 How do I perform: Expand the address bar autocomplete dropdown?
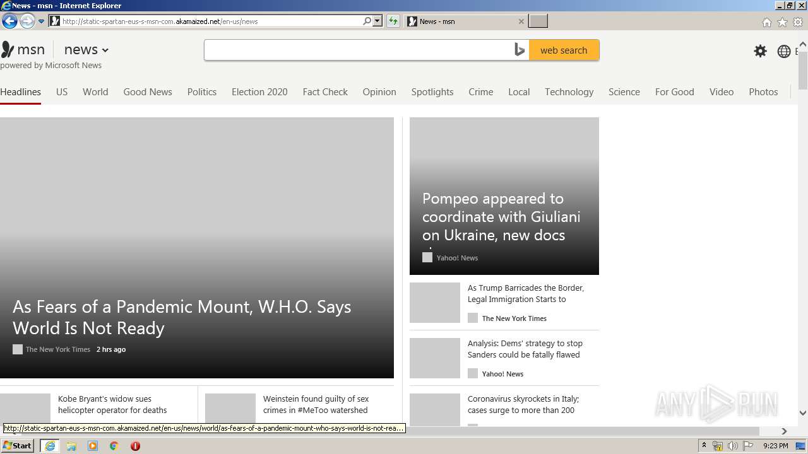[377, 21]
